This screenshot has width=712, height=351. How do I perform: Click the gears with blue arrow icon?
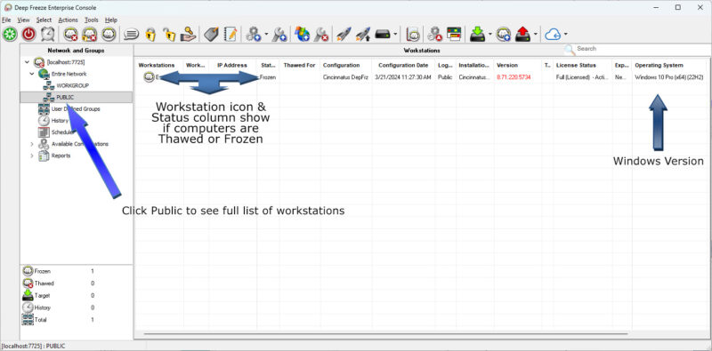pos(254,35)
